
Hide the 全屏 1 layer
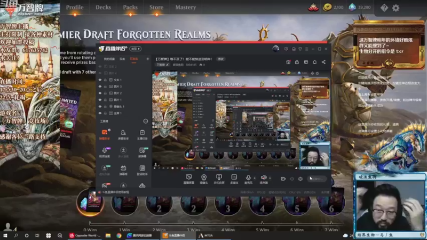point(100,113)
